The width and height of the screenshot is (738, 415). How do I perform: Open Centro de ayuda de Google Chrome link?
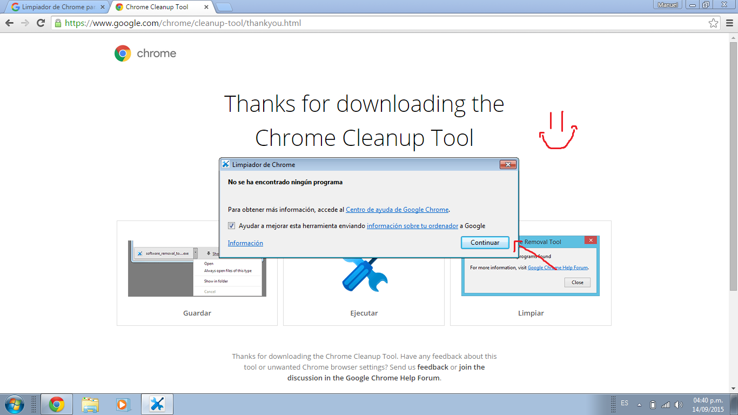tap(397, 210)
